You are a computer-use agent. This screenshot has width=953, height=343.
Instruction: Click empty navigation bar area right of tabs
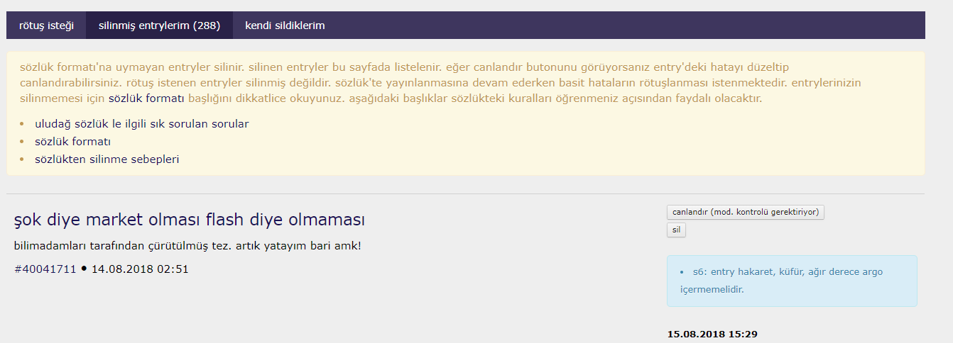(x=625, y=26)
